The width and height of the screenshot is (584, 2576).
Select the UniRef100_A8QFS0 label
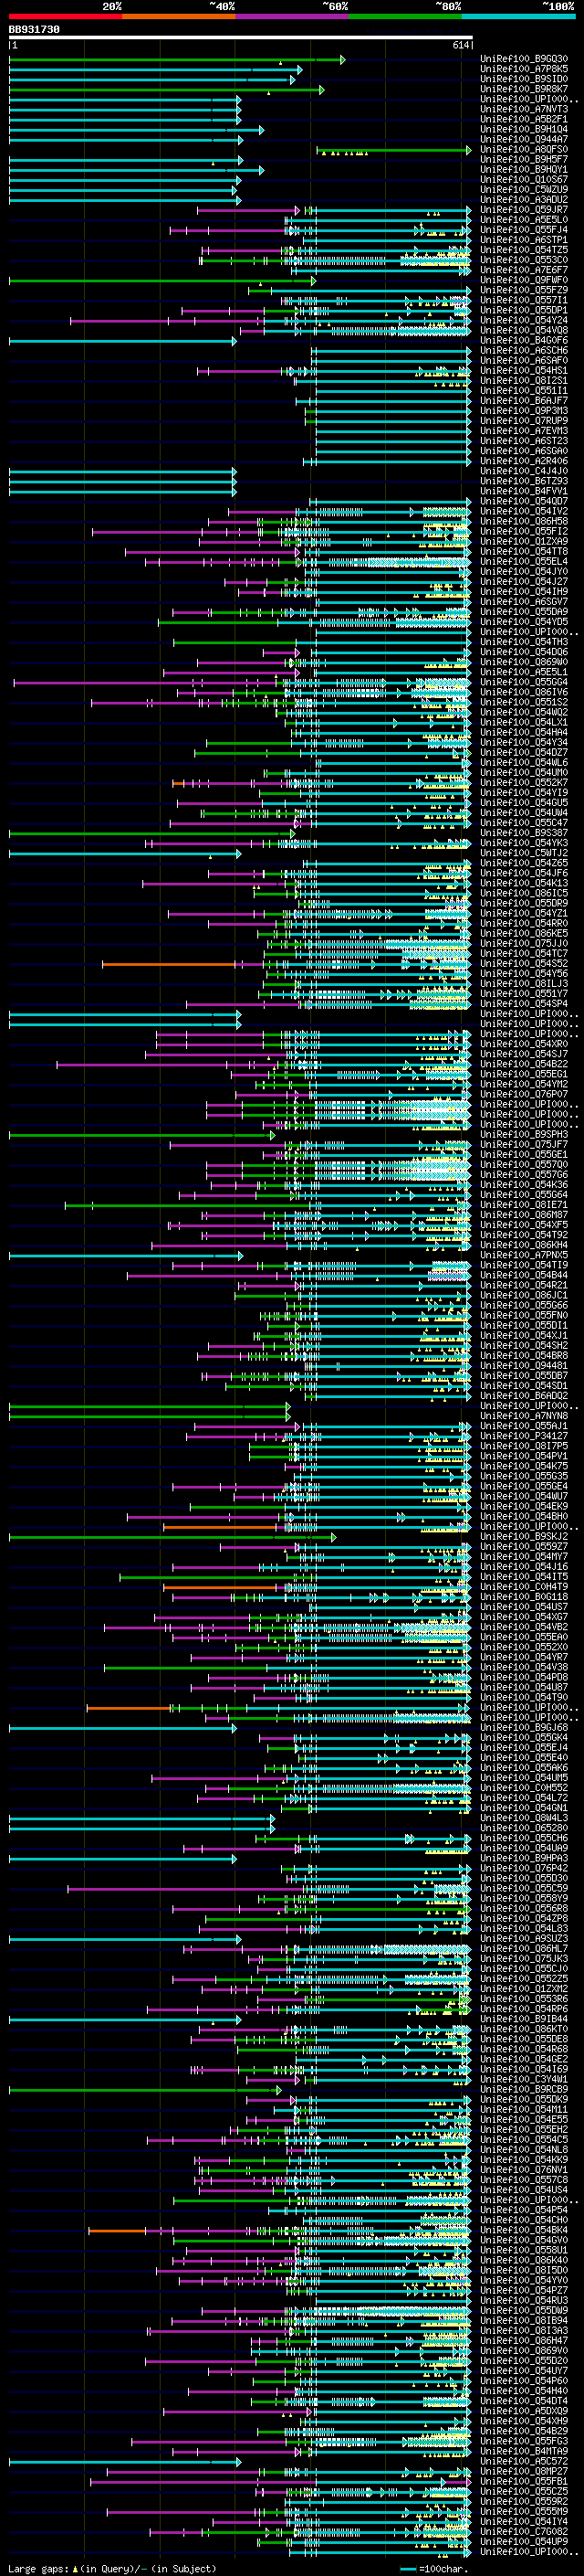pyautogui.click(x=524, y=149)
